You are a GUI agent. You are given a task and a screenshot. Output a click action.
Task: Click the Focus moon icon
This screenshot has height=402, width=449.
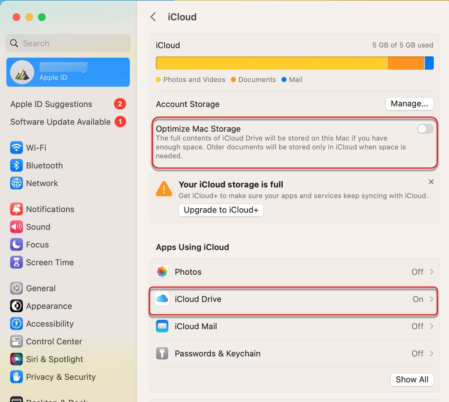tap(16, 245)
